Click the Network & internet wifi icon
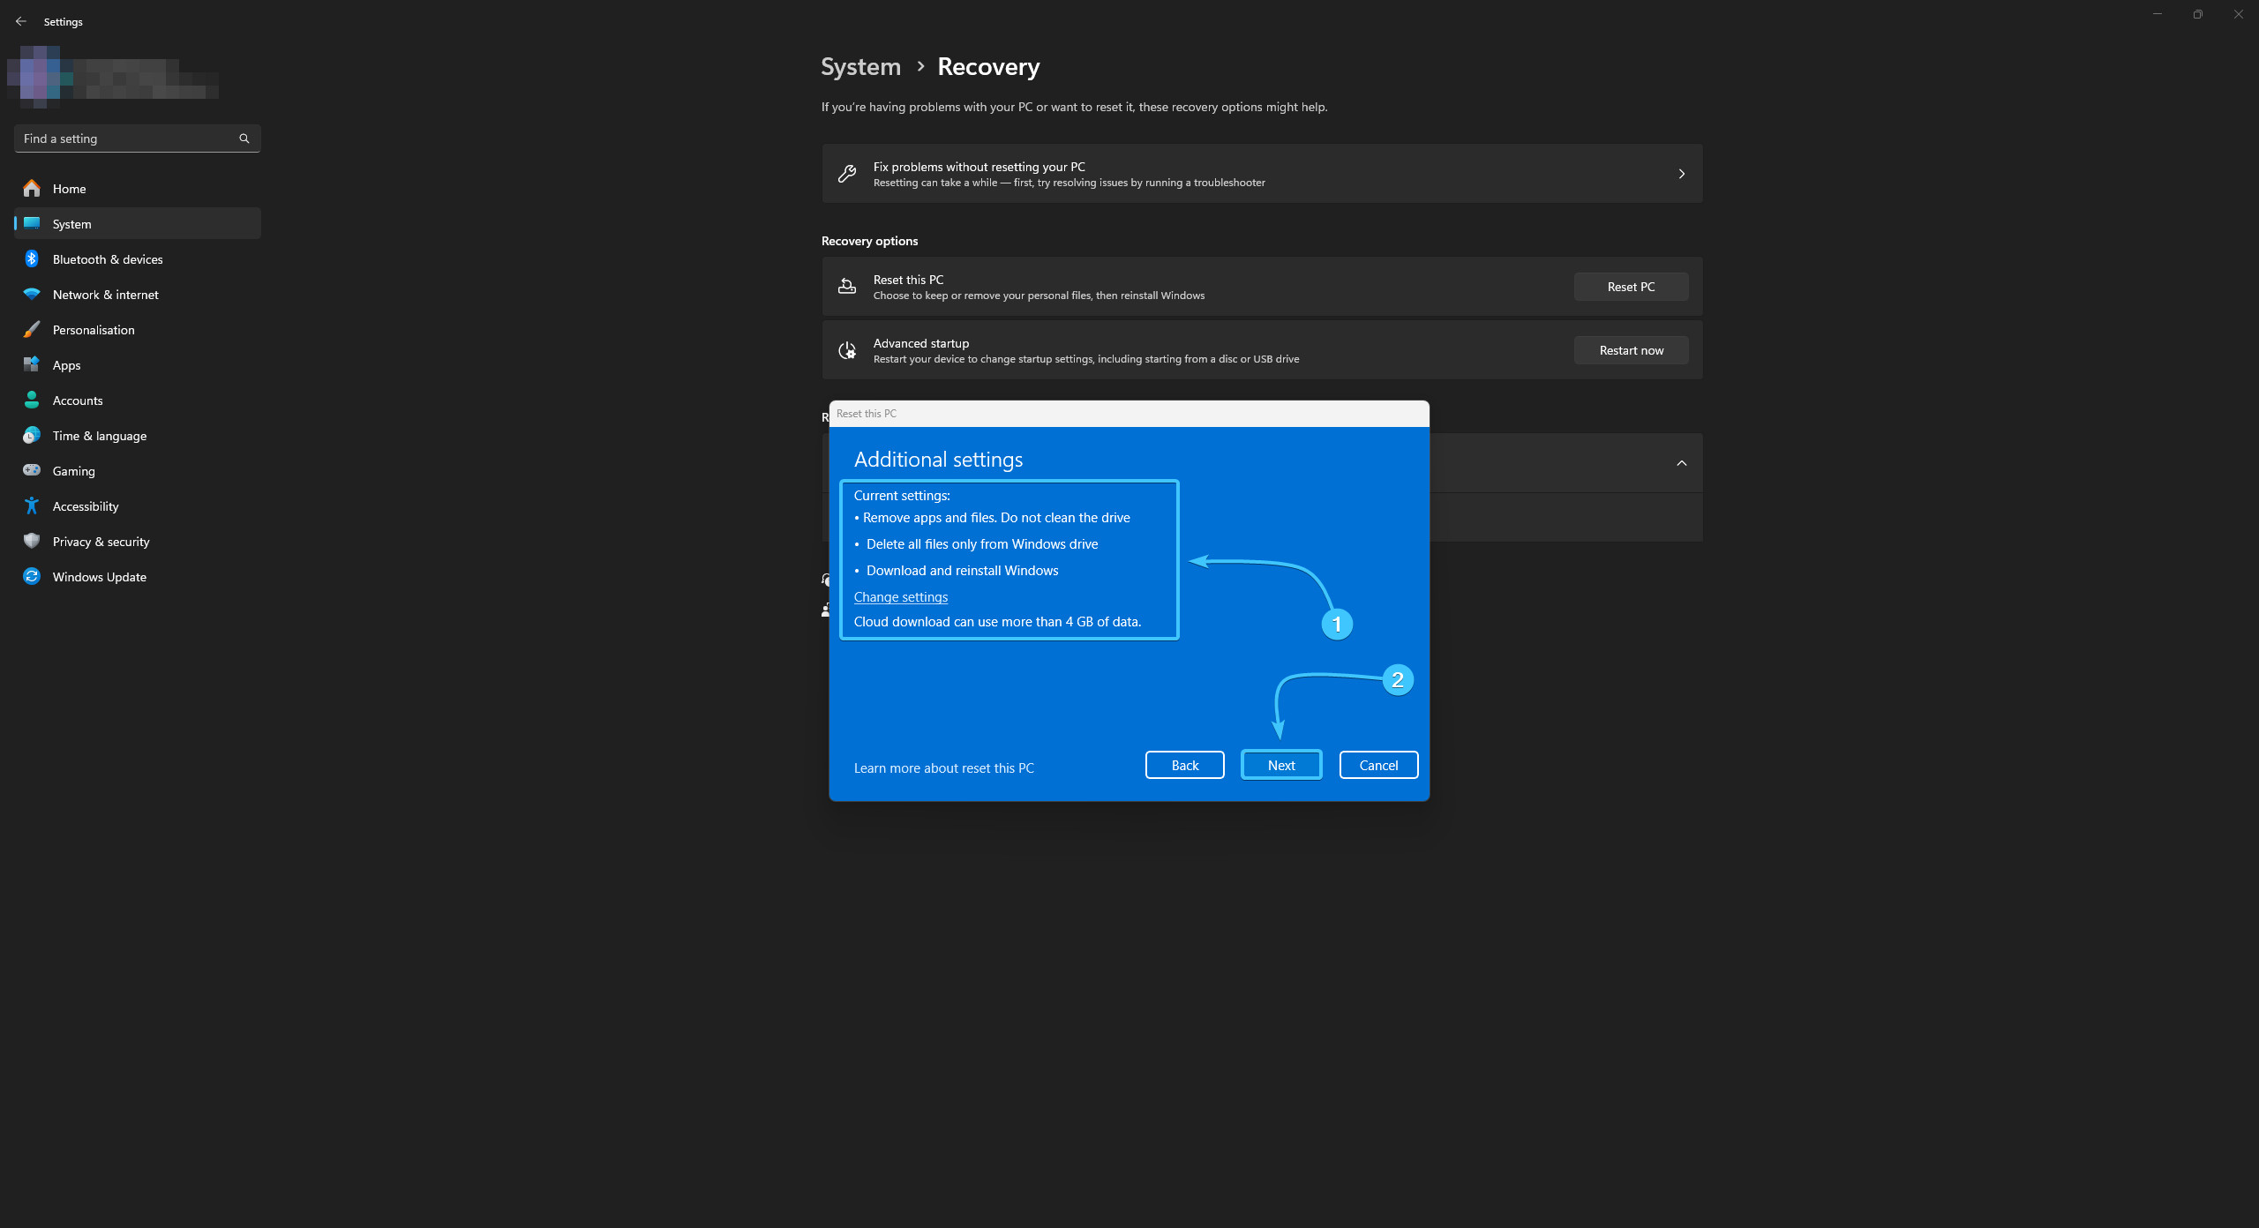 click(x=32, y=294)
